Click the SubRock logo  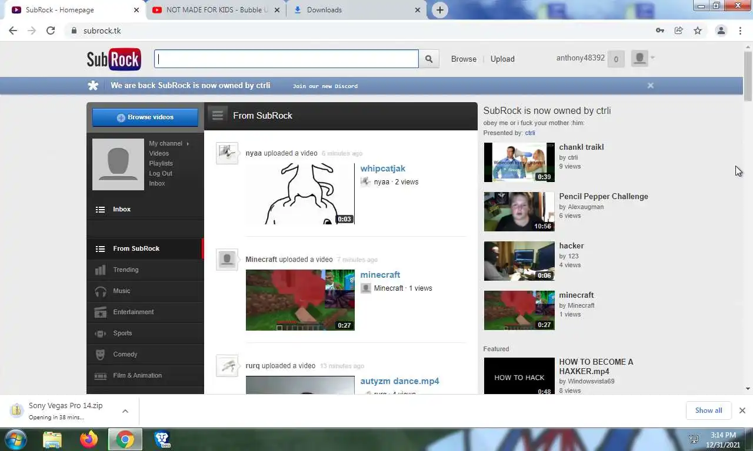coord(114,59)
